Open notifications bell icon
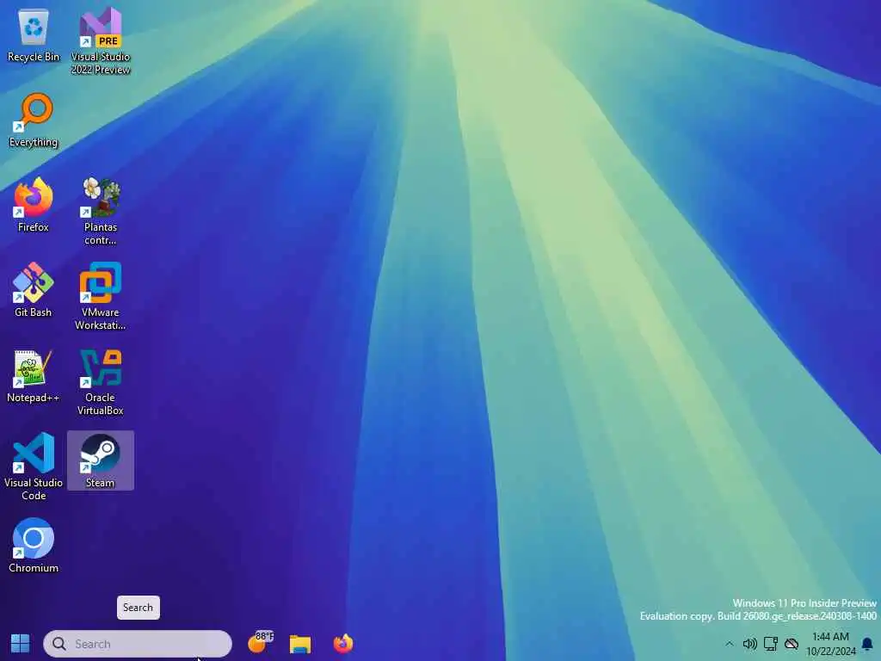The height and width of the screenshot is (661, 881). 867,644
